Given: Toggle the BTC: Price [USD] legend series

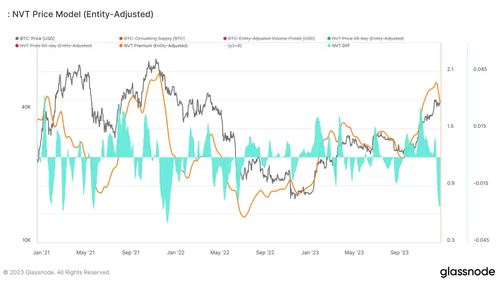Looking at the screenshot, I should pyautogui.click(x=35, y=38).
